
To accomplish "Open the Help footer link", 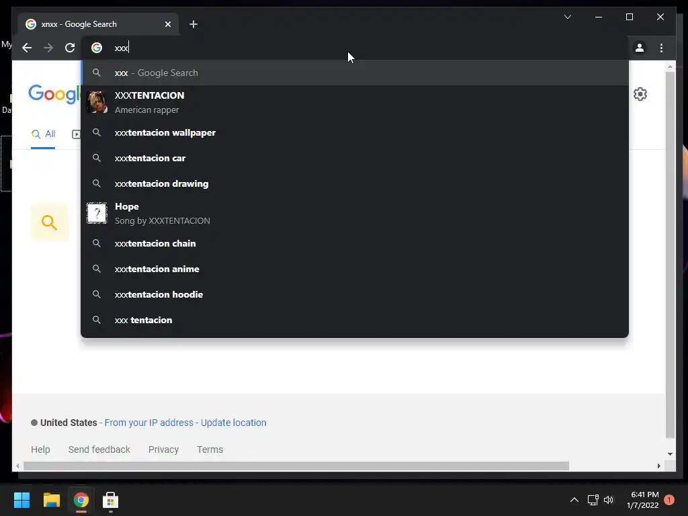I will coord(40,449).
